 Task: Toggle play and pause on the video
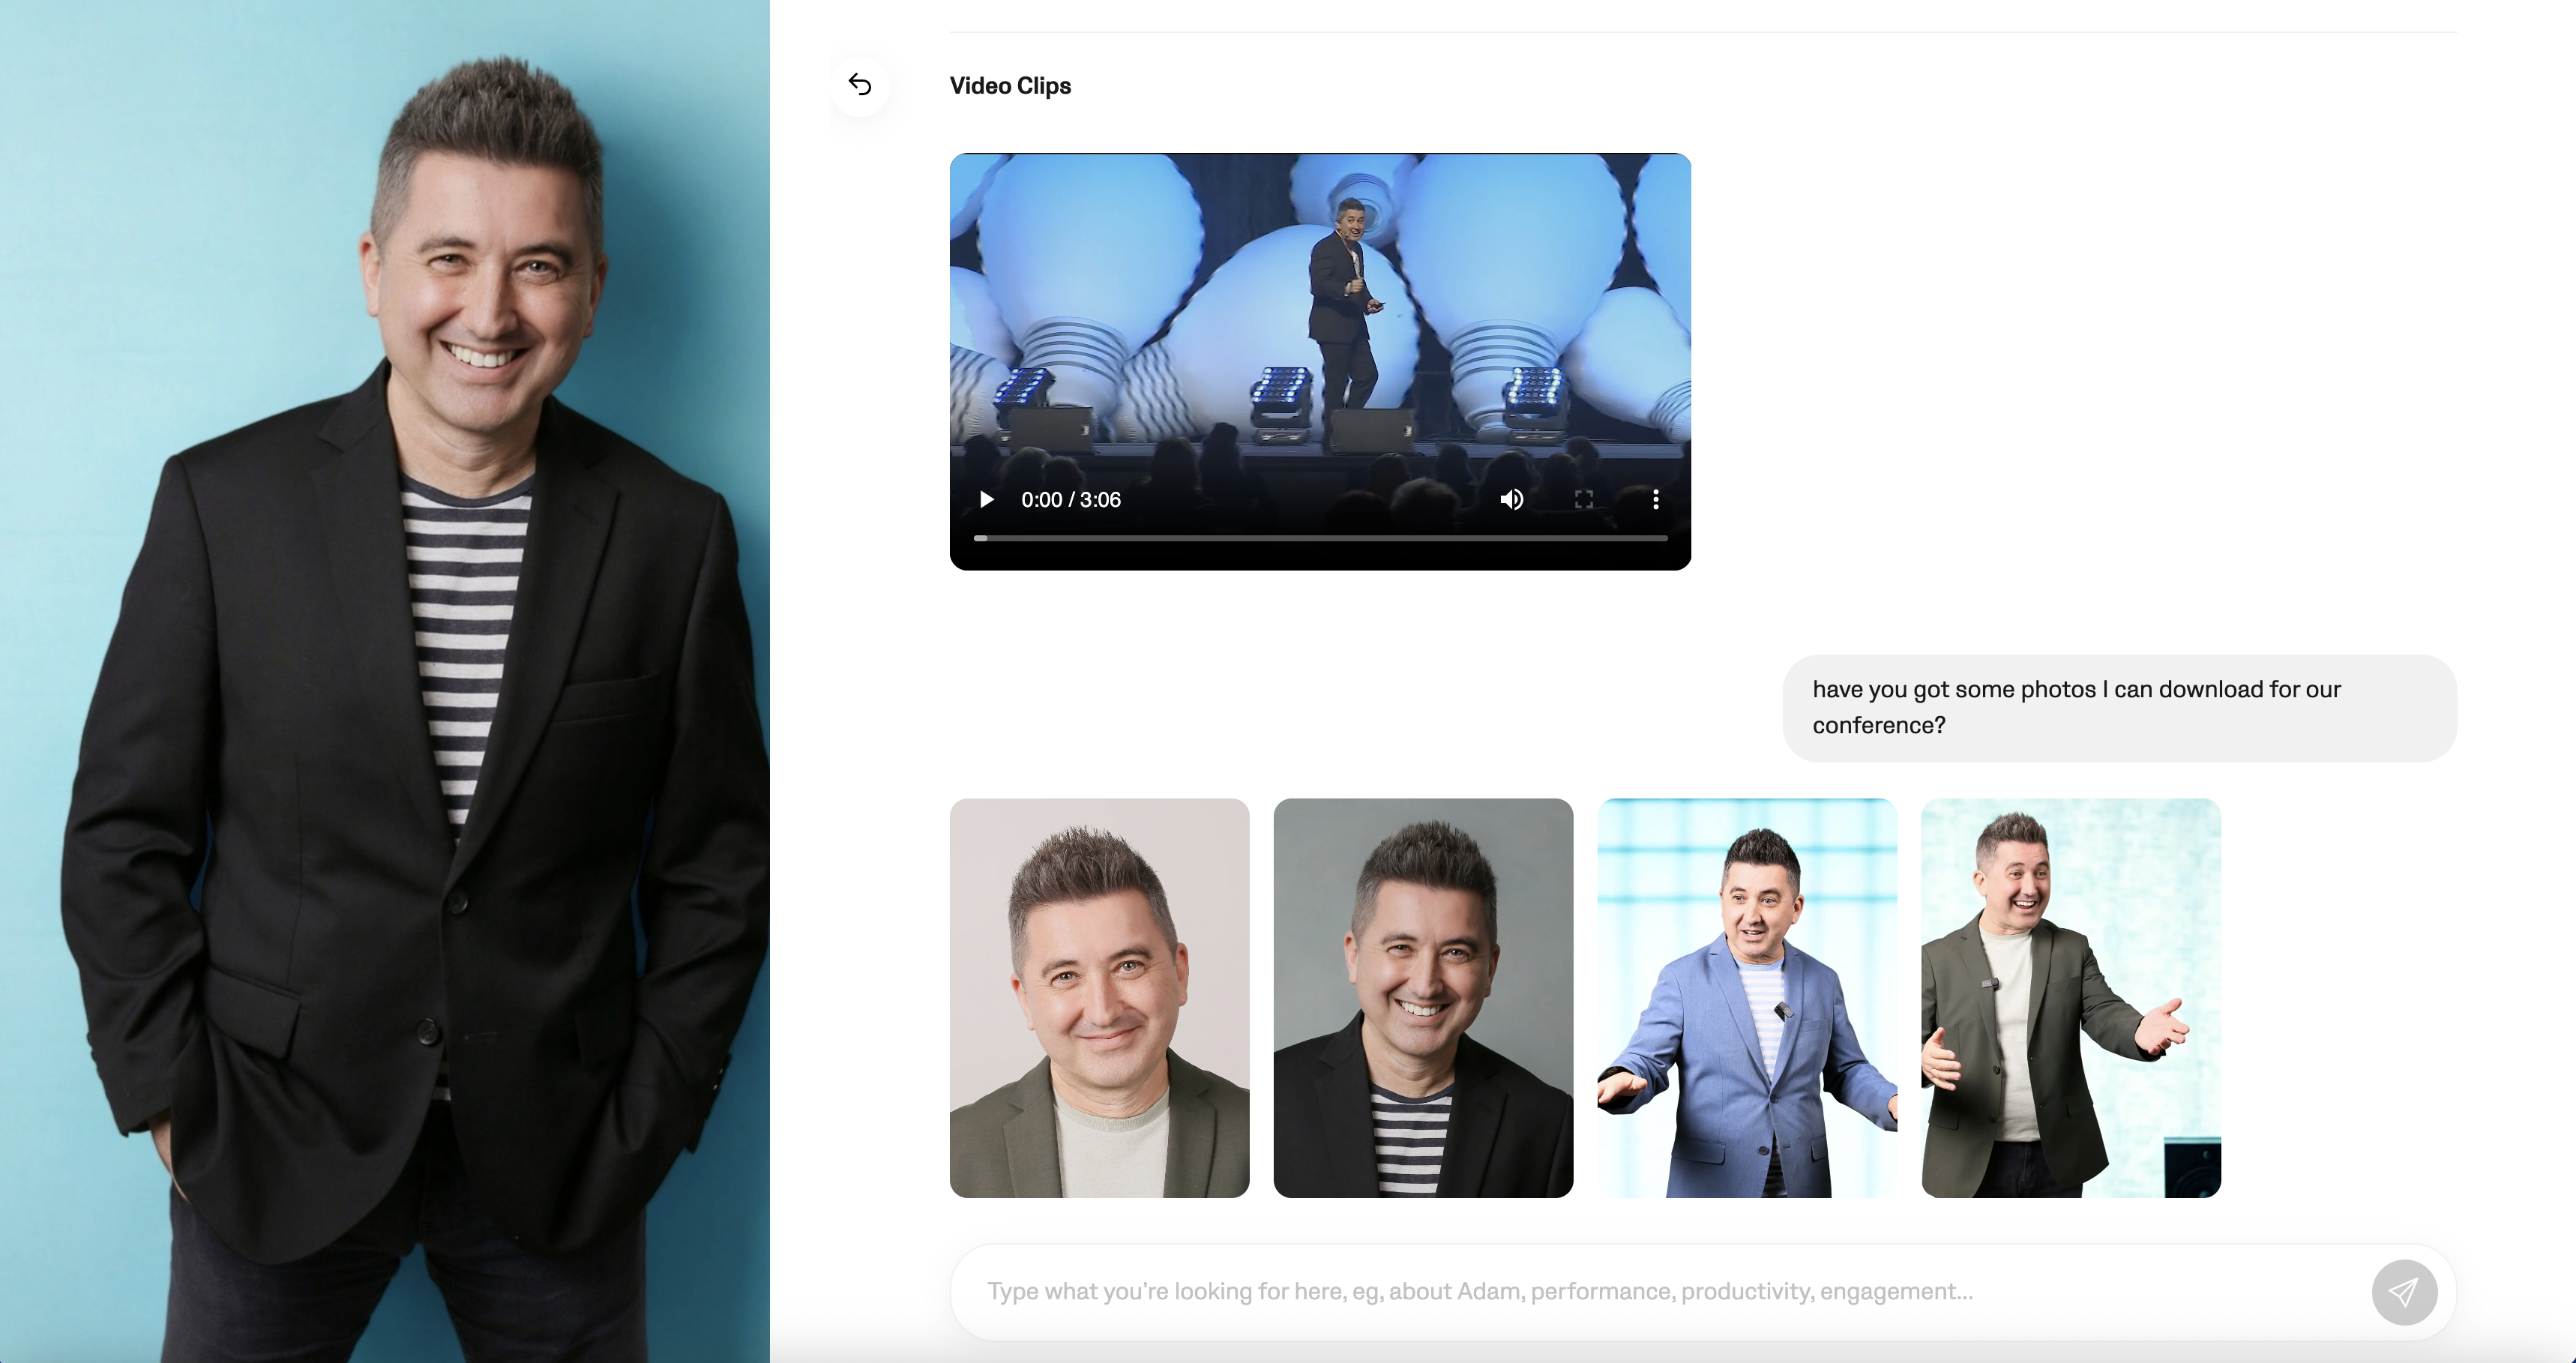tap(986, 499)
